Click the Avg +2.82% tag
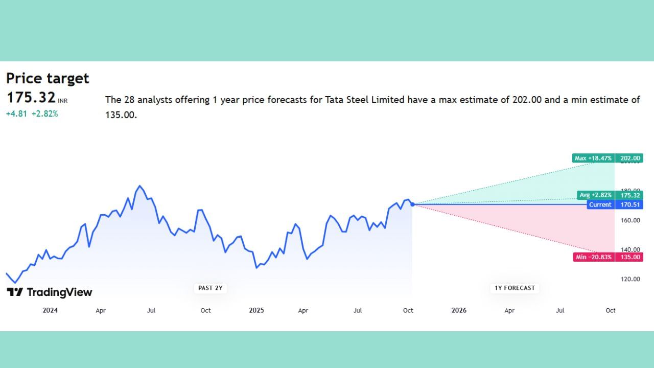 click(x=595, y=195)
